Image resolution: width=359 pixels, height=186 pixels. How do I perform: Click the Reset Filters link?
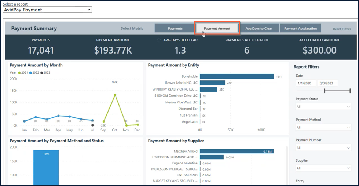coord(342,29)
